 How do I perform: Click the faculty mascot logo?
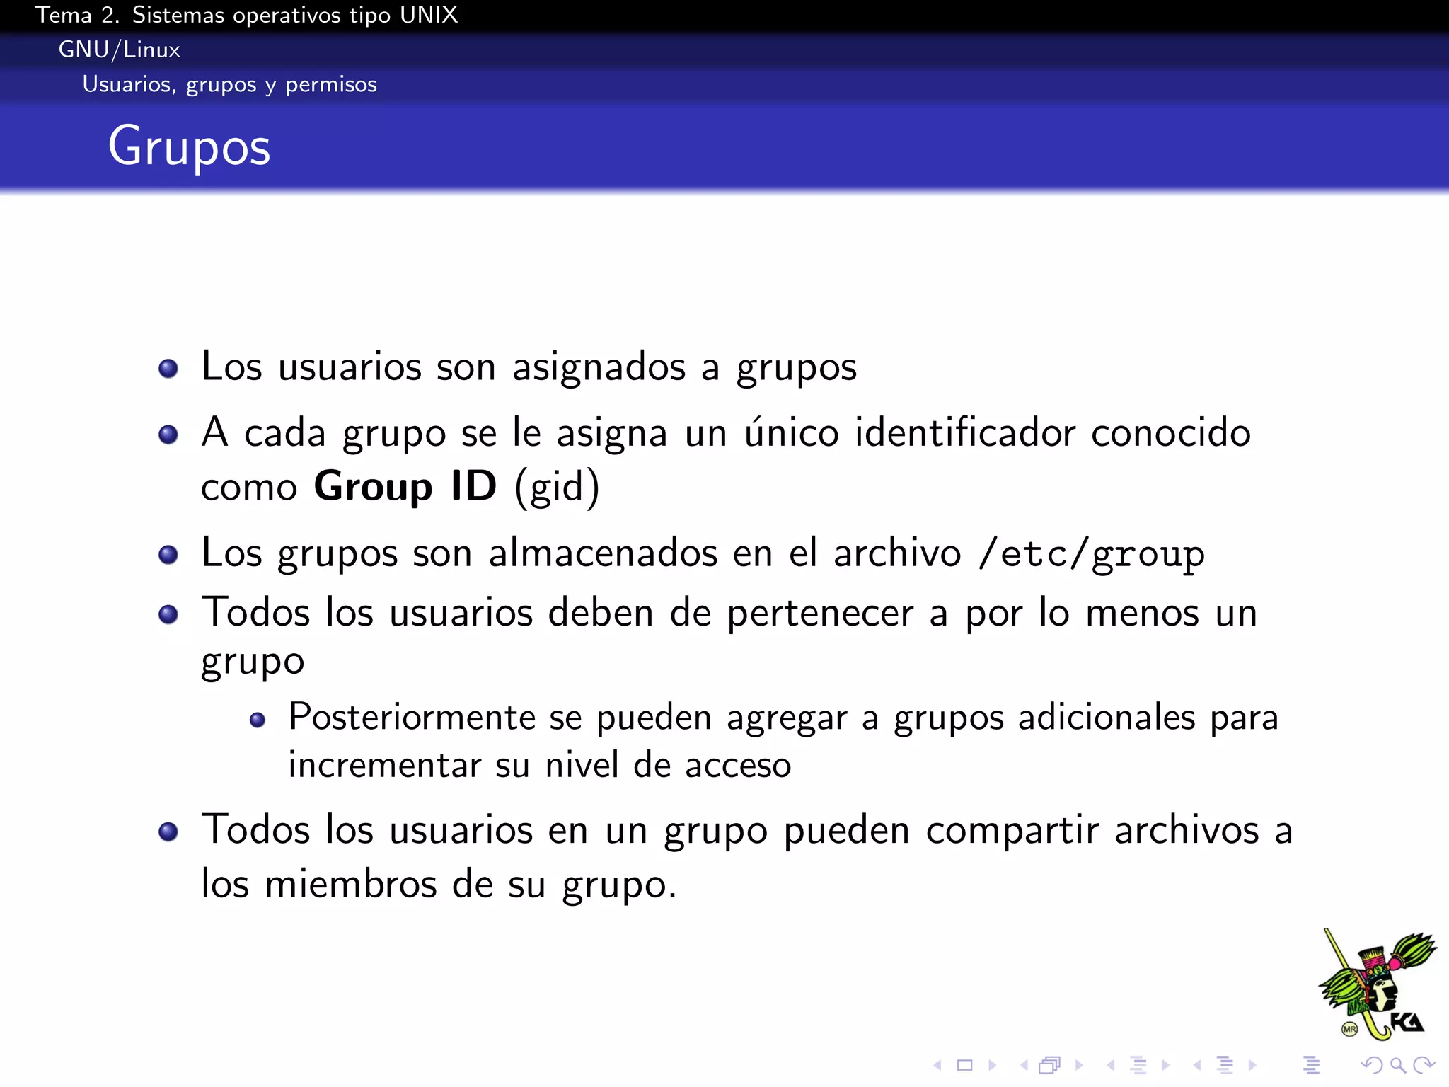tap(1377, 985)
